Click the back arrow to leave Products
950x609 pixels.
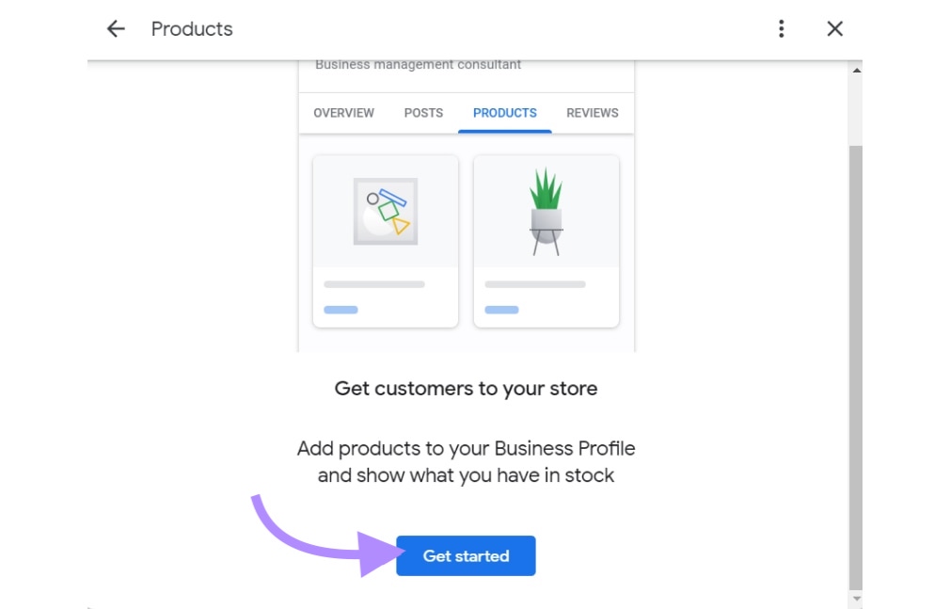(115, 28)
